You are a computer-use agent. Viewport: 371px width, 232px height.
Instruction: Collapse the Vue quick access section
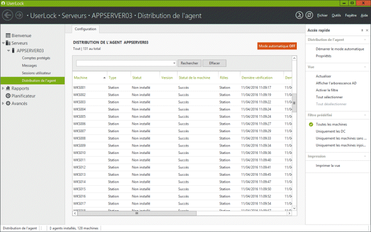pos(365,67)
